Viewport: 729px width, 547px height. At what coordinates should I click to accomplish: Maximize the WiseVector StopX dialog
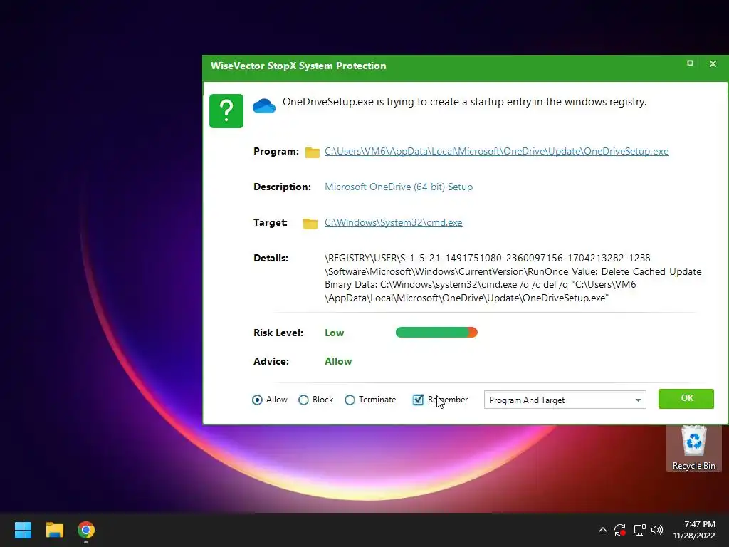click(x=690, y=63)
